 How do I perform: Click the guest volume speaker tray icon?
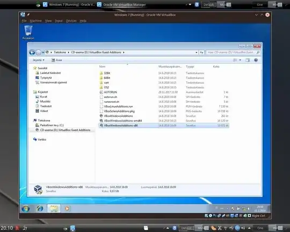click(x=249, y=209)
